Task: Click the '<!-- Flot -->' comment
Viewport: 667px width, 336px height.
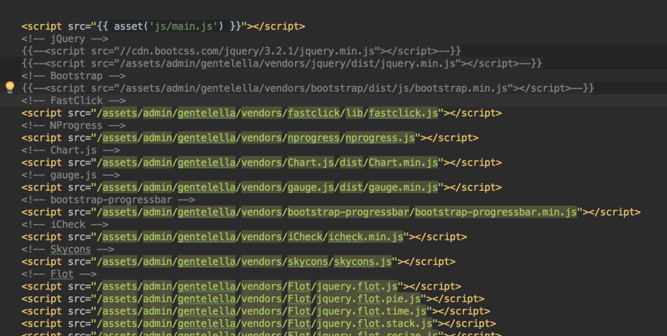Action: 59,274
